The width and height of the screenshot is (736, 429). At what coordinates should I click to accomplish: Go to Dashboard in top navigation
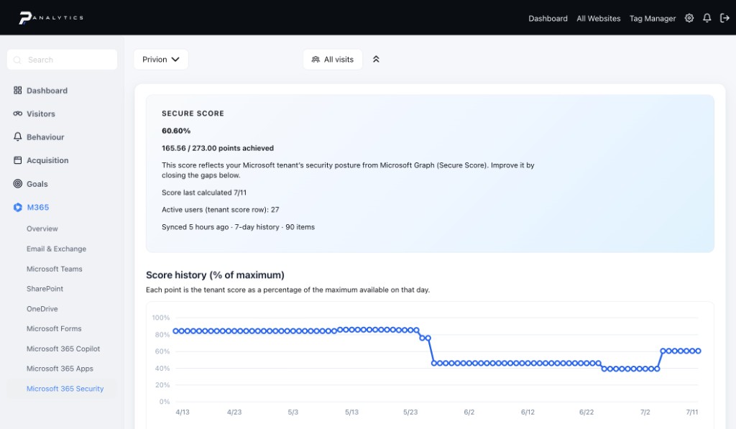548,18
